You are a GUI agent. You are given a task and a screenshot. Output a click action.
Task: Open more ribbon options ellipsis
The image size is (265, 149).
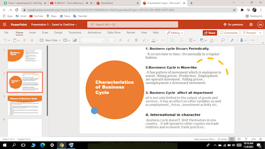253,40
